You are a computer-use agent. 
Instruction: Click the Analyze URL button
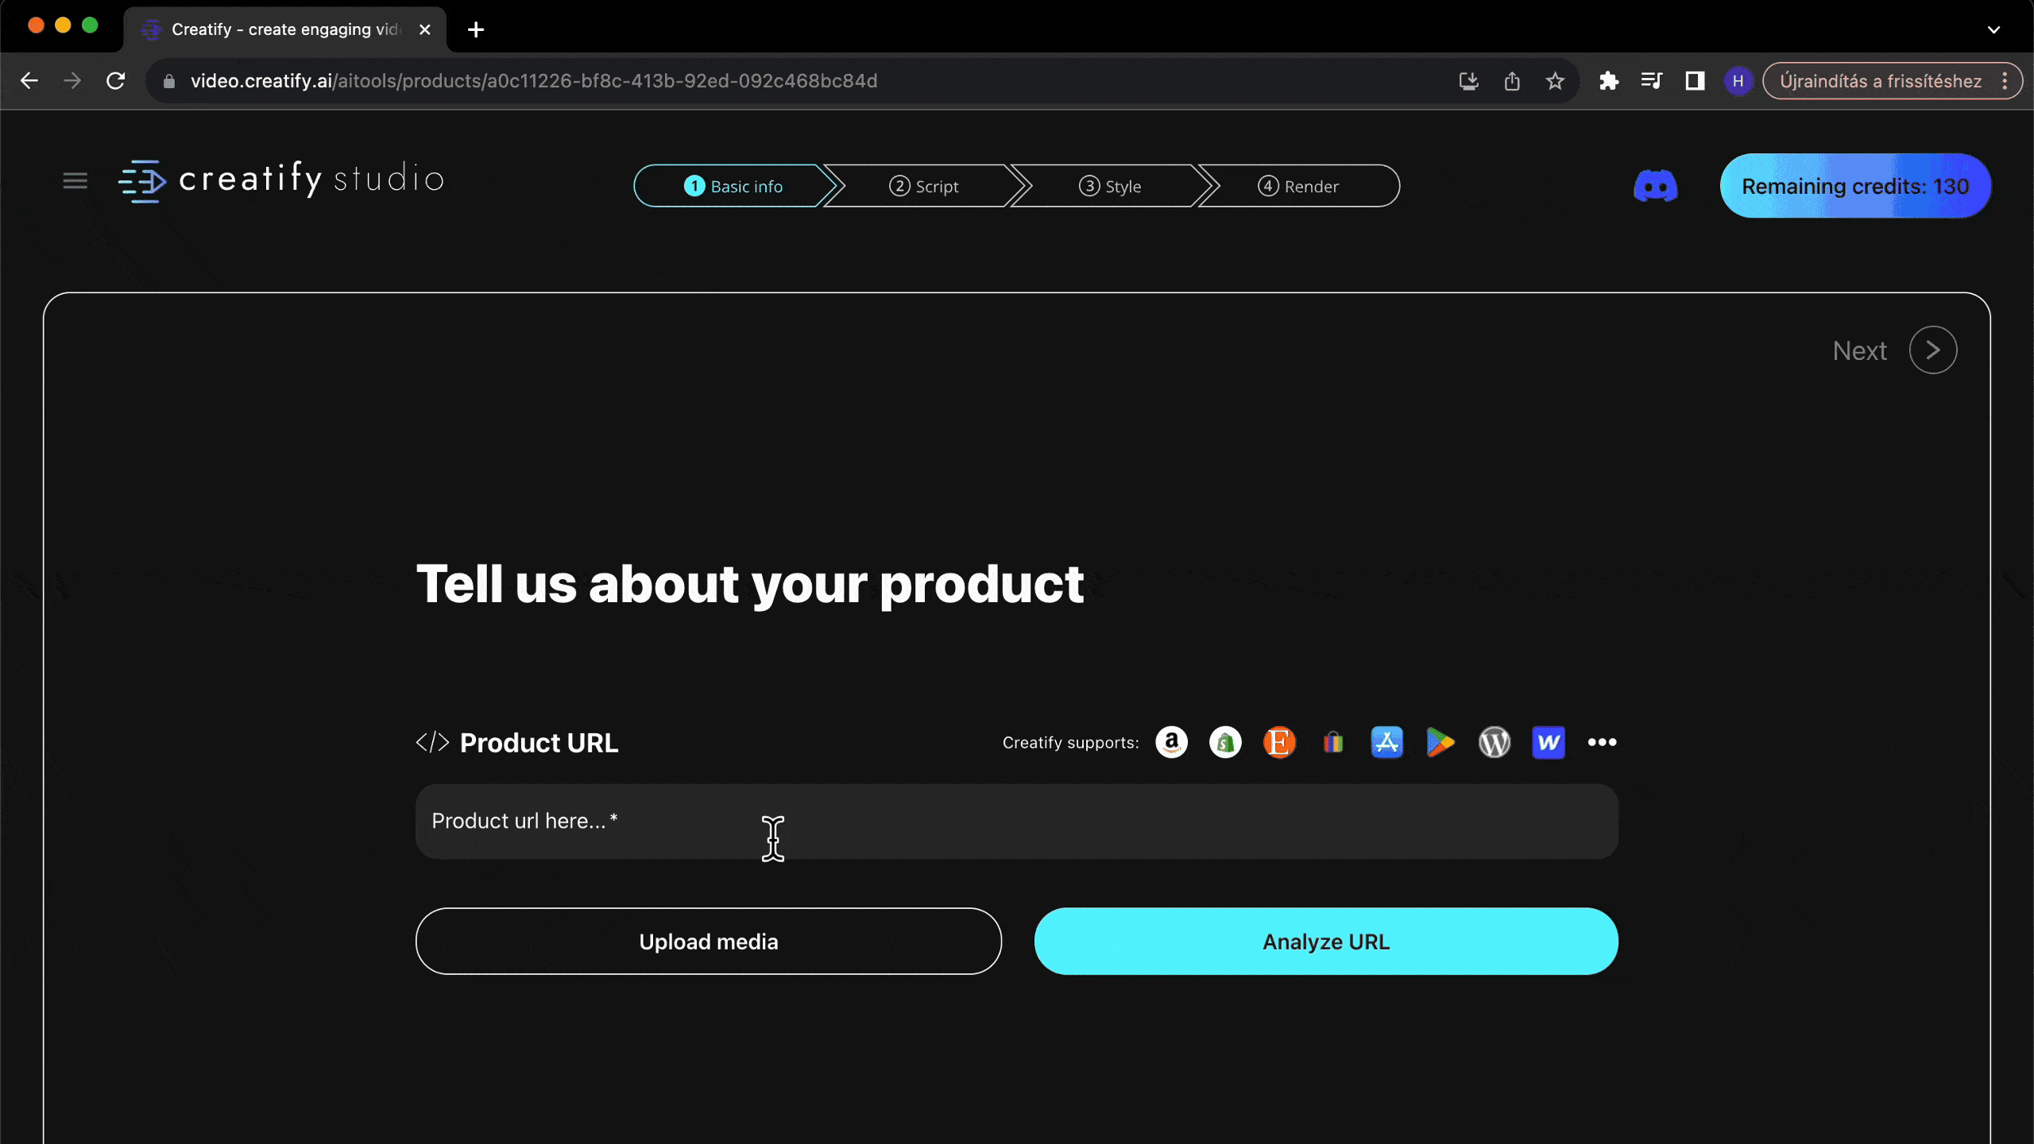pos(1326,940)
